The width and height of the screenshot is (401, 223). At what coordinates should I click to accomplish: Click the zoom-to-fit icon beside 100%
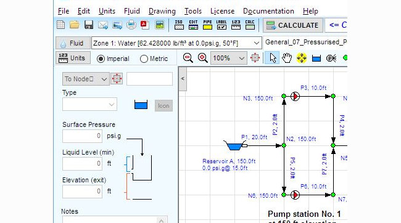pyautogui.click(x=255, y=58)
